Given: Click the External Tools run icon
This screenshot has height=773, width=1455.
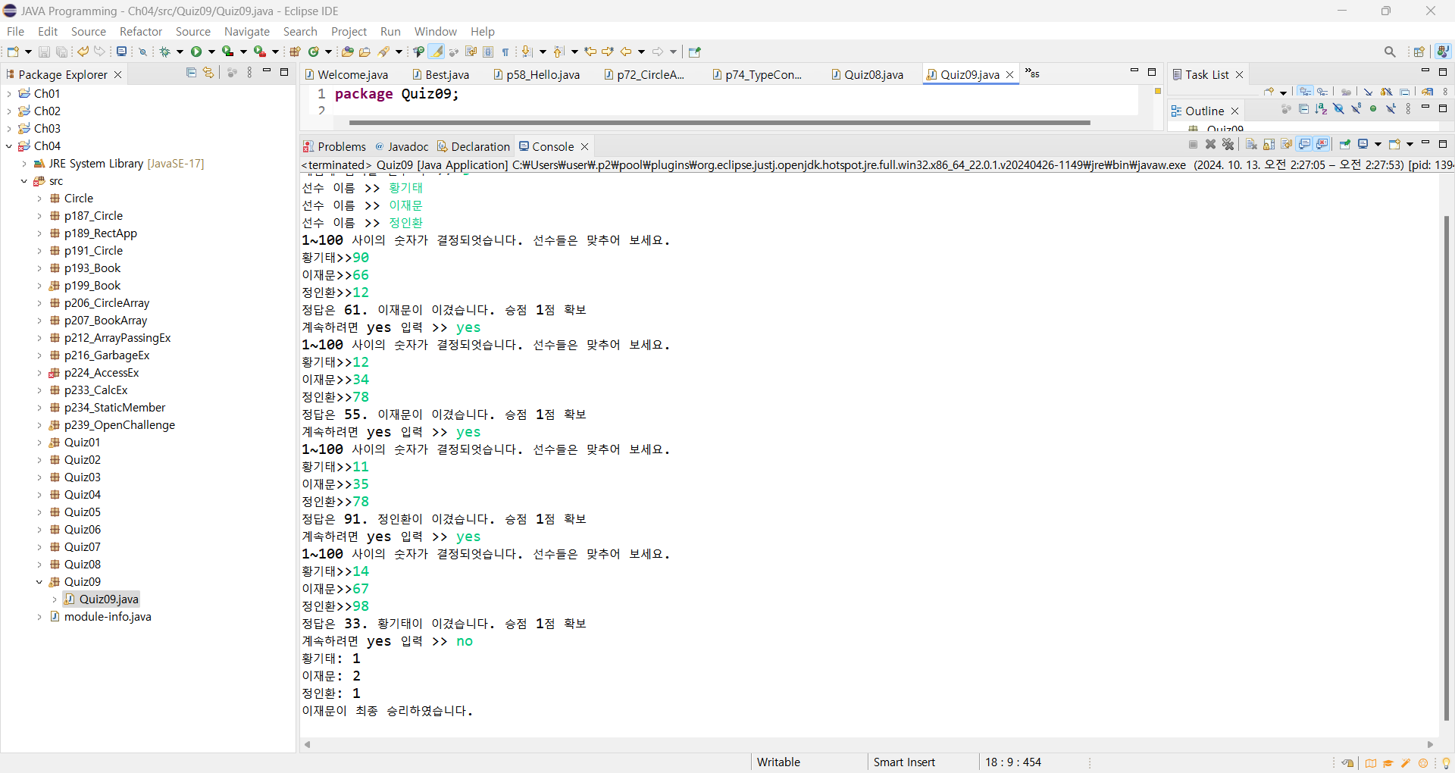Looking at the screenshot, I should coord(259,52).
